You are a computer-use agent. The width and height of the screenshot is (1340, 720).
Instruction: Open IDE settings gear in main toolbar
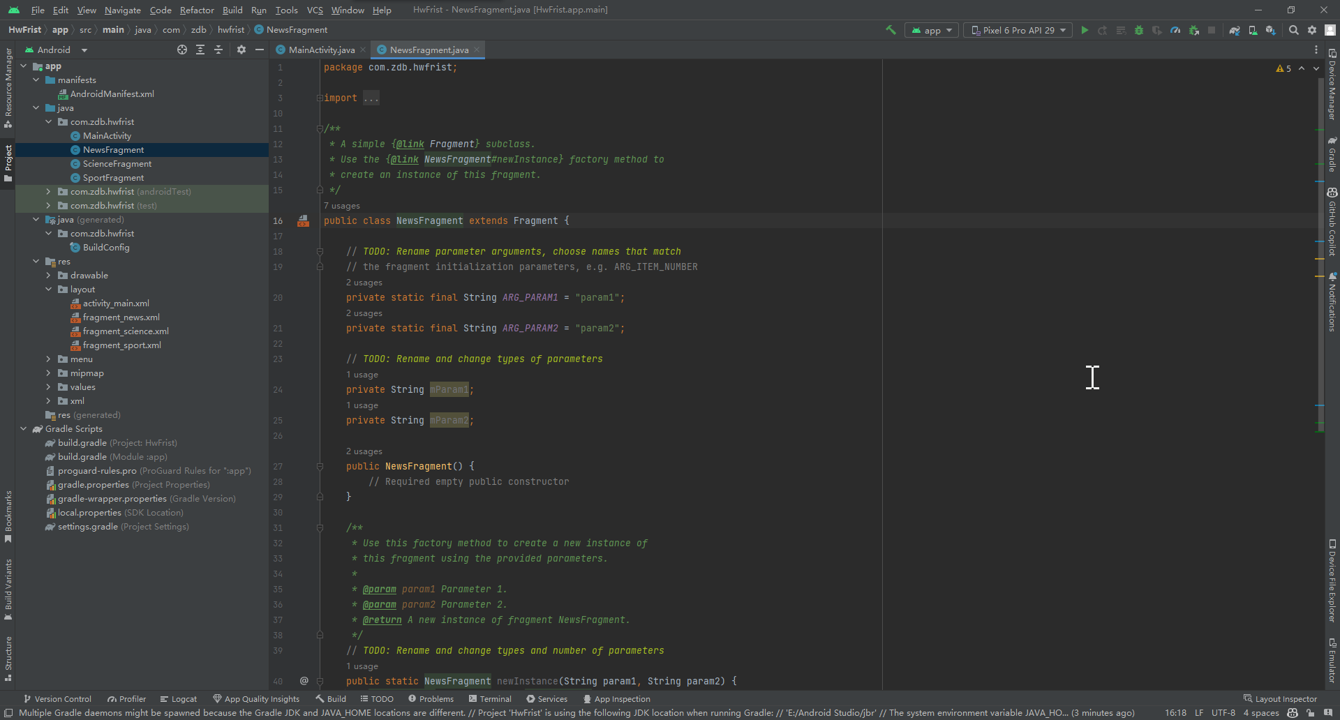(x=1312, y=30)
